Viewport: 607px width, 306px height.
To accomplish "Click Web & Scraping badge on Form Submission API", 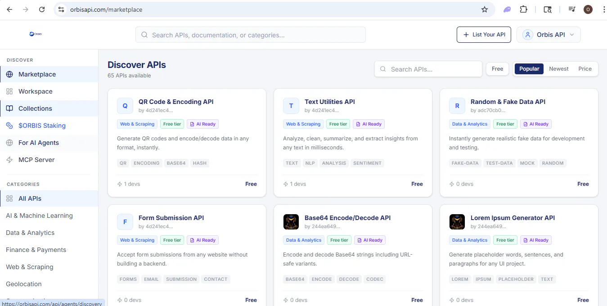I will (x=137, y=240).
